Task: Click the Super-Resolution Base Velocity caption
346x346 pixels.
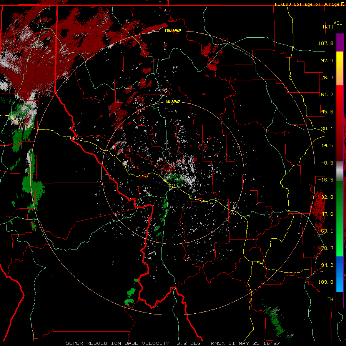Action: click(x=118, y=343)
